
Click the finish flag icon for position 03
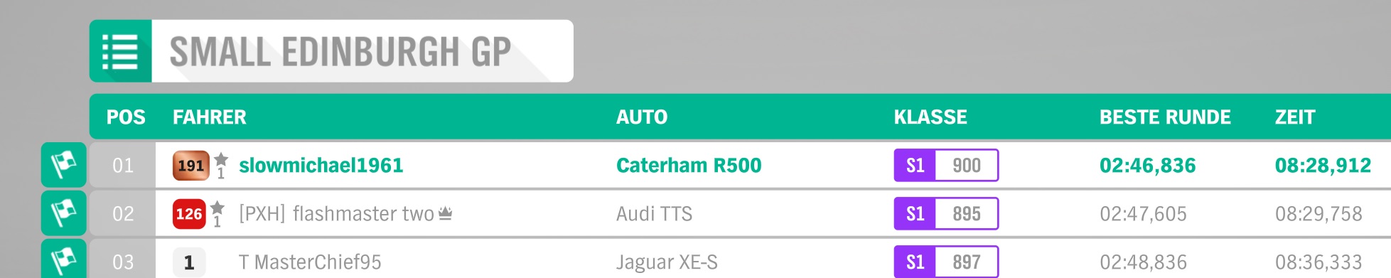(64, 260)
